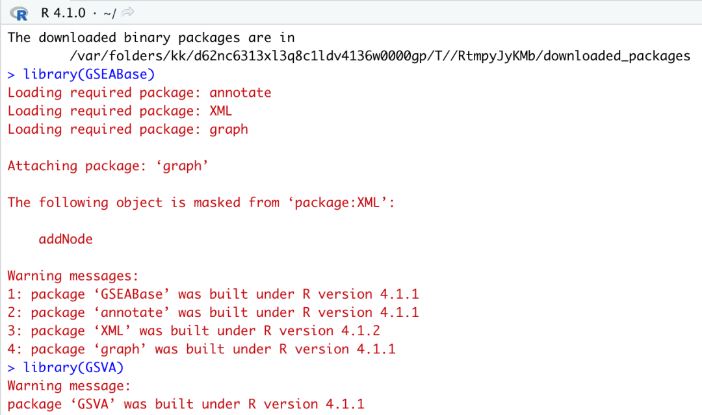Screen dimensions: 702x415
Task: Click the GSVA built under R warning
Action: [x=186, y=404]
